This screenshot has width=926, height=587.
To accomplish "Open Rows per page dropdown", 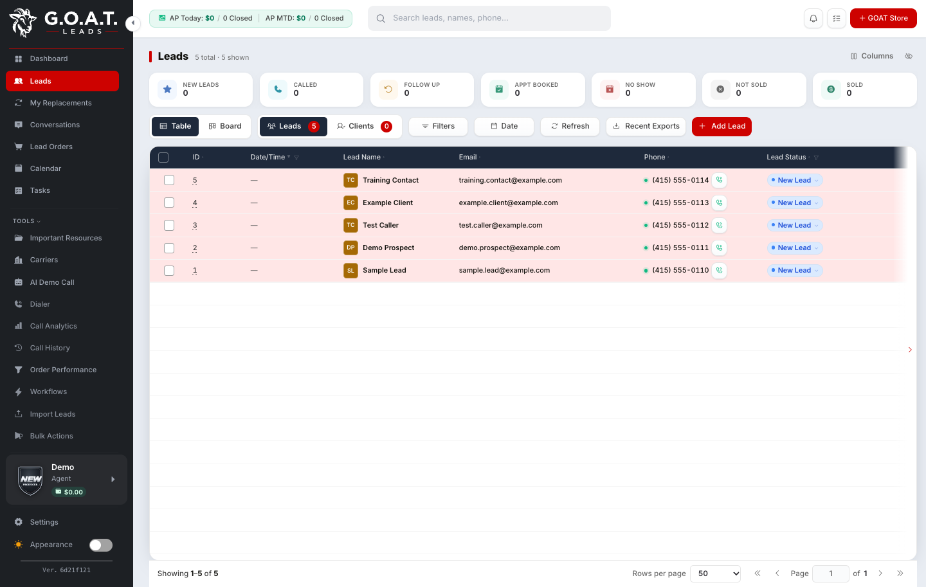I will (715, 573).
